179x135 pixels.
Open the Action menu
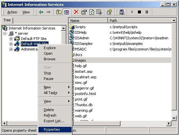point(12,12)
